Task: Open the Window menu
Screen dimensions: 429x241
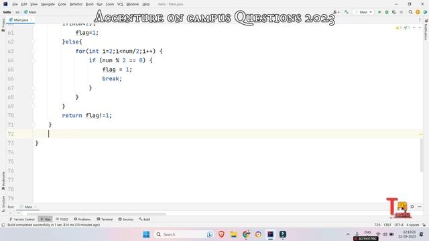Action: 133,4
